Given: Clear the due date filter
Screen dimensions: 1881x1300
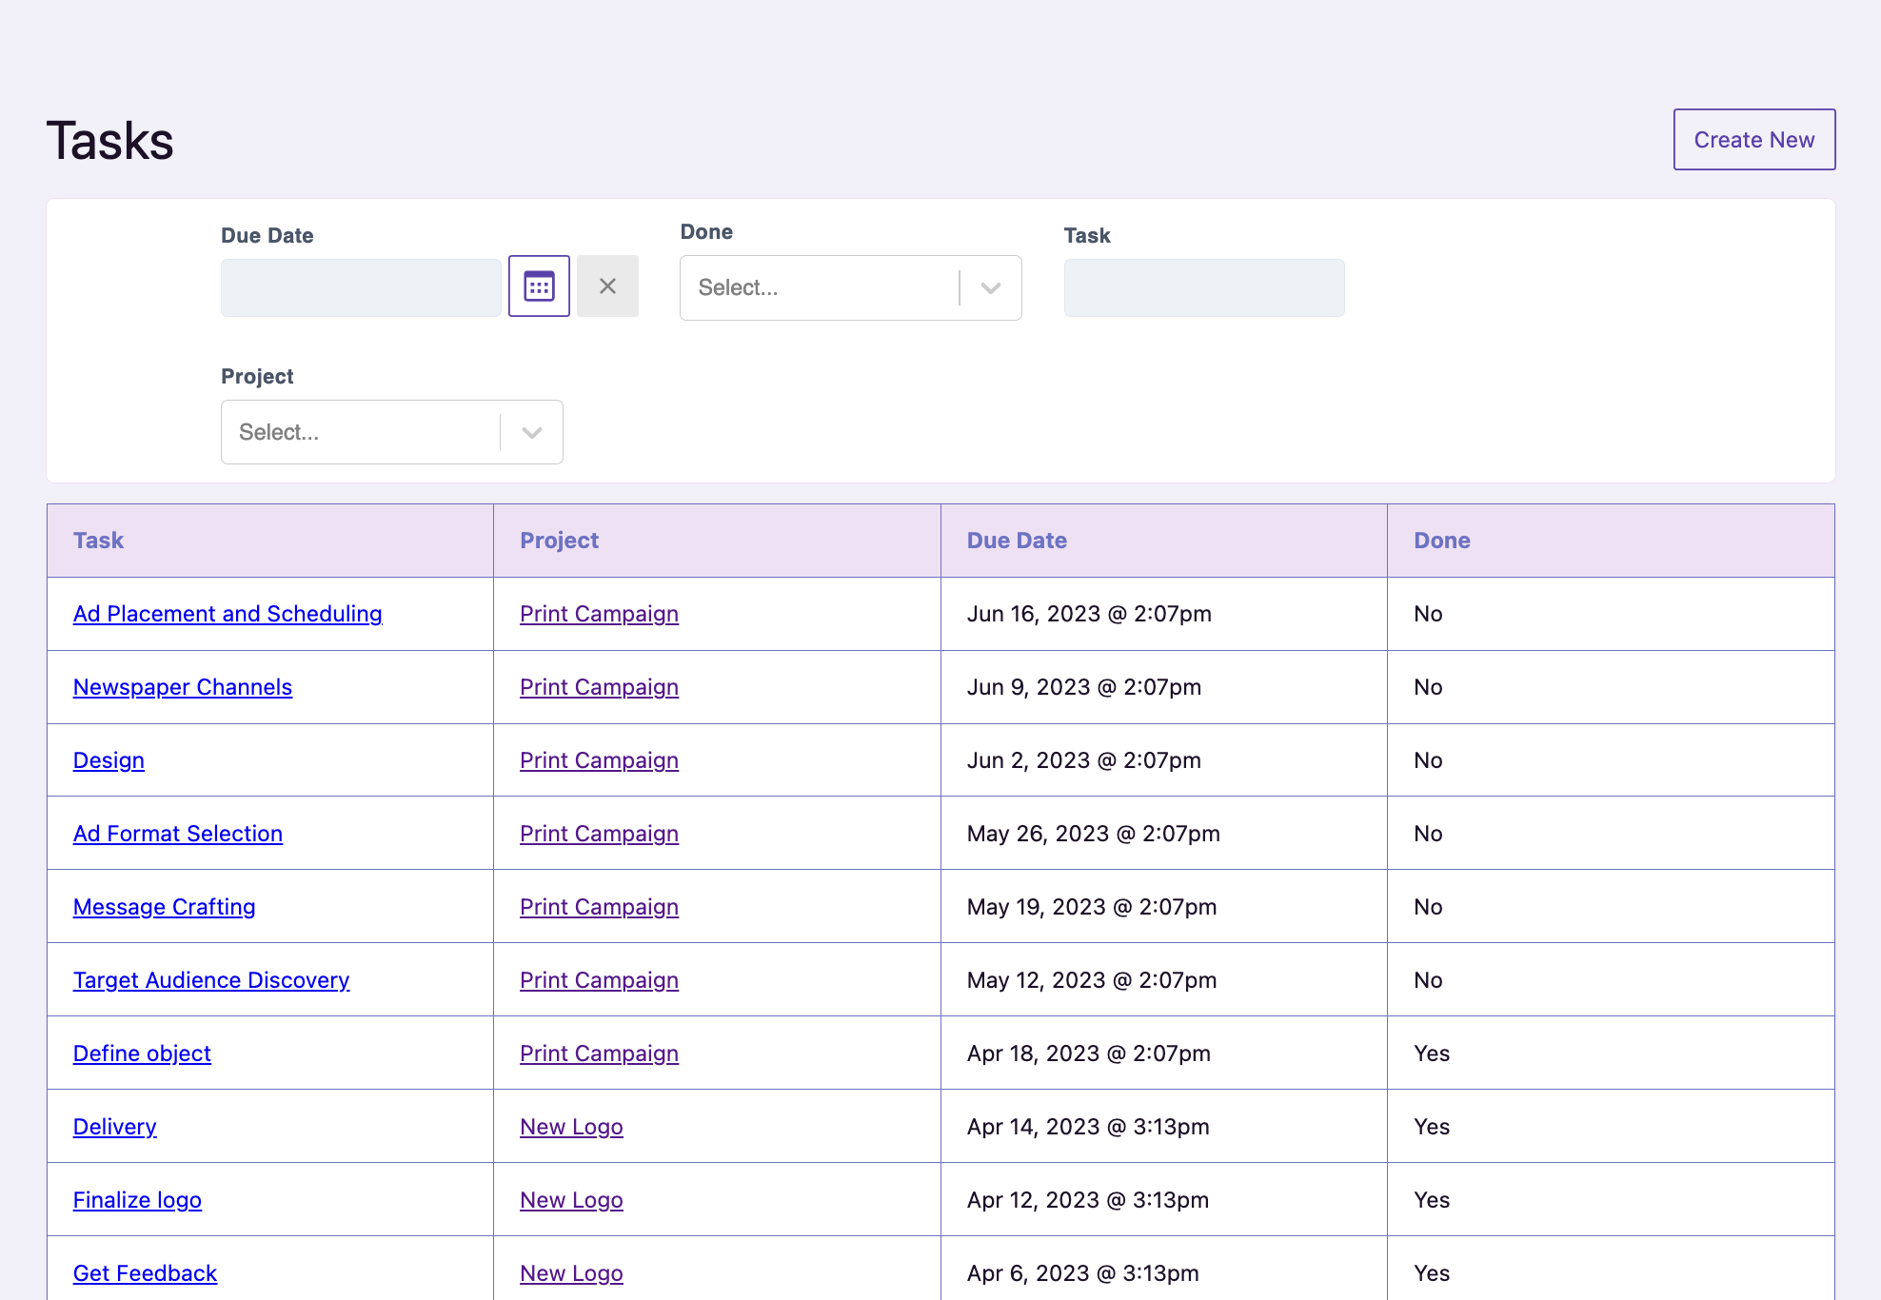Looking at the screenshot, I should (607, 286).
